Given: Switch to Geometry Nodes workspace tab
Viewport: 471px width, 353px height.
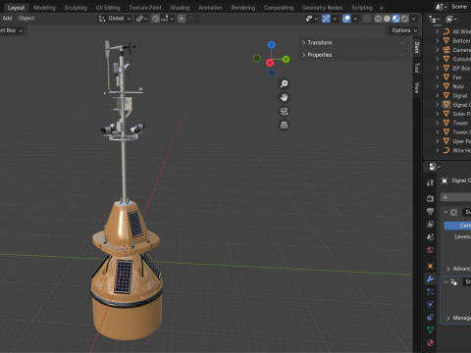Looking at the screenshot, I should pos(322,8).
